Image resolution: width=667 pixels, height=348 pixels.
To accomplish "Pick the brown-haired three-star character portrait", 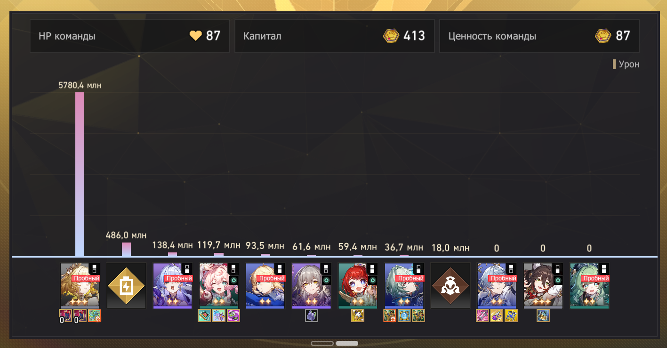I will tap(543, 286).
